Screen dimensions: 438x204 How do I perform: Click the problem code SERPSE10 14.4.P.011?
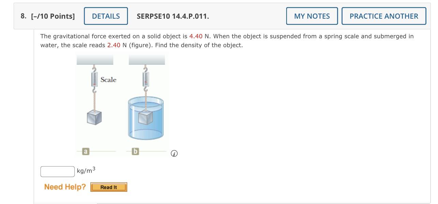pyautogui.click(x=172, y=16)
